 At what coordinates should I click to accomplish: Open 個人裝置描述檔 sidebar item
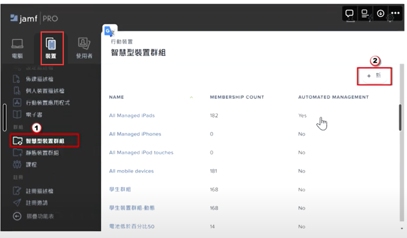point(38,91)
